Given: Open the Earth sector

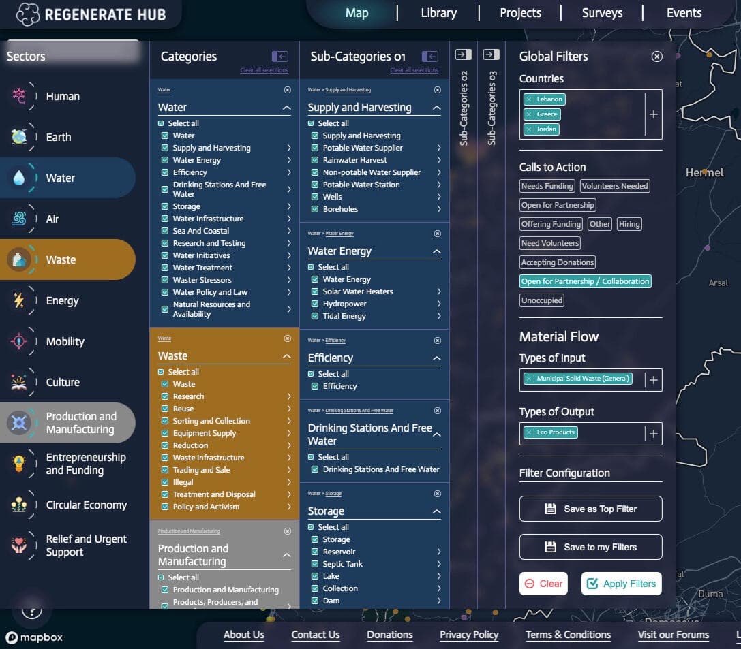Looking at the screenshot, I should click(x=19, y=137).
